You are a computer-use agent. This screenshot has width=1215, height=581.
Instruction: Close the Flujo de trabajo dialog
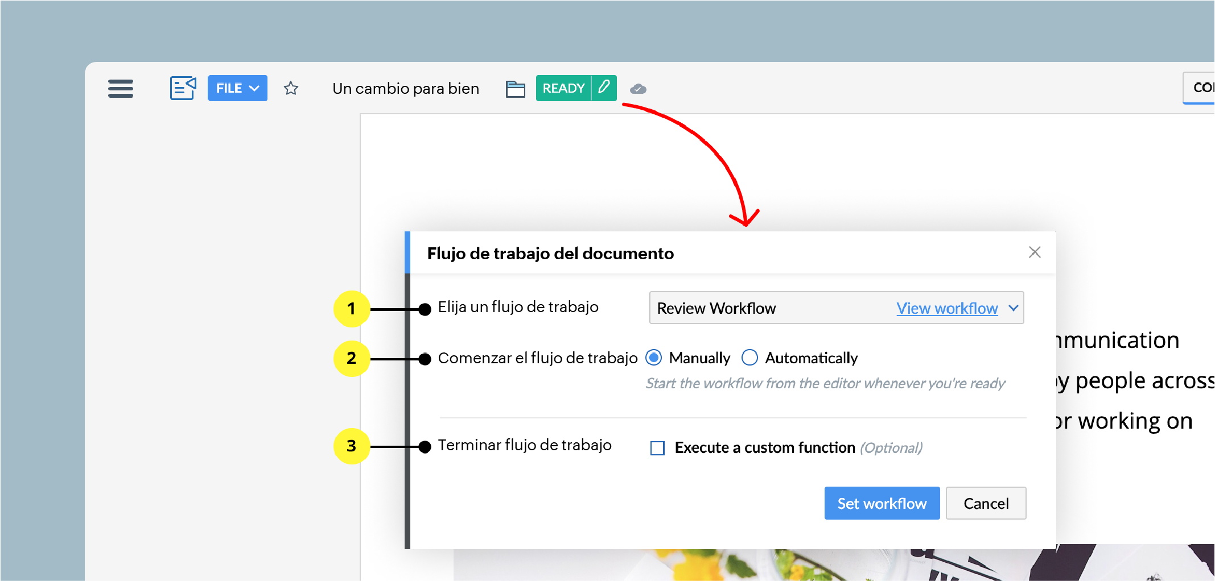(1034, 252)
